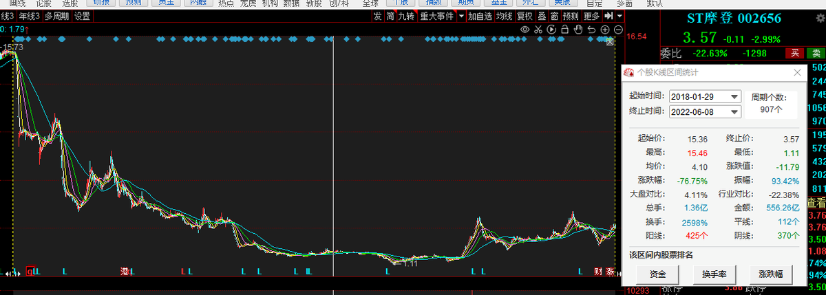Click the 周期个数 907个 box
This screenshot has height=295, width=826.
770,103
